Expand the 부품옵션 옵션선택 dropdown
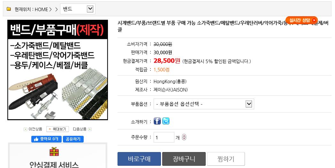 coord(204,104)
